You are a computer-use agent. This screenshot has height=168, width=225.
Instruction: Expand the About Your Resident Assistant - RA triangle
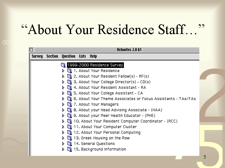click(x=63, y=88)
